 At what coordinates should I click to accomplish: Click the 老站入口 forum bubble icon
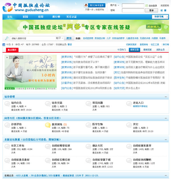129,104
